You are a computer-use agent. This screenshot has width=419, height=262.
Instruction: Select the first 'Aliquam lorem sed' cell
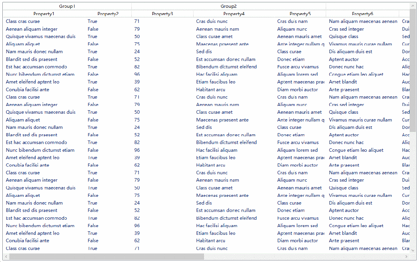click(x=300, y=74)
